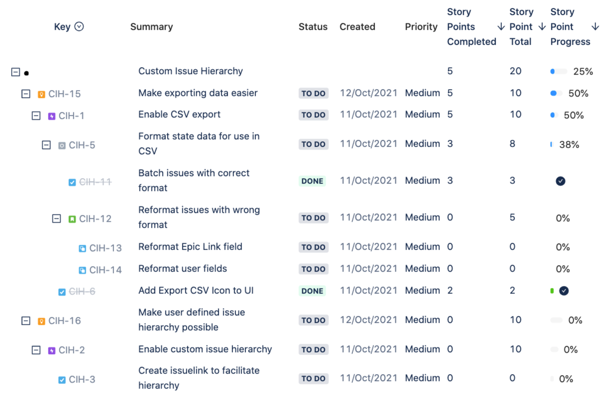601x397 pixels.
Task: Click the green story icon beside CIH-12
Action: tap(72, 219)
